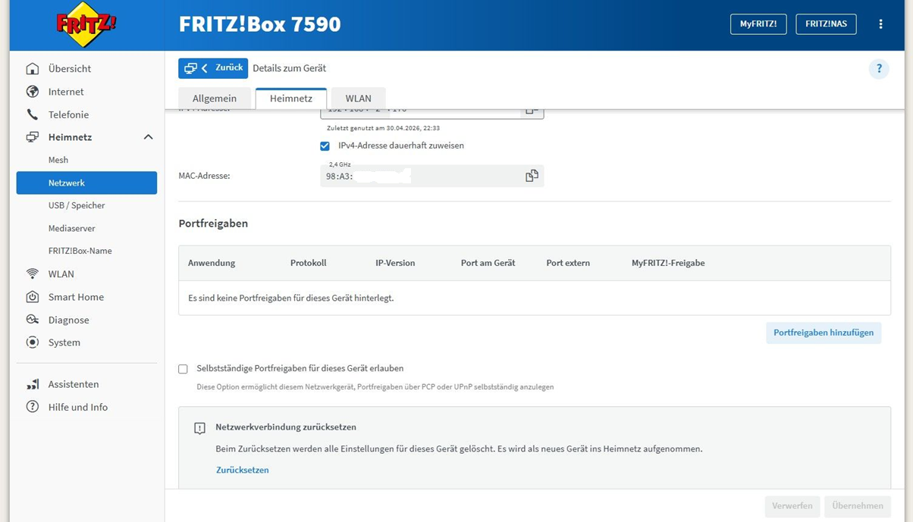Click the Heimnetz network icon
Screen dimensions: 913x522
(33, 137)
